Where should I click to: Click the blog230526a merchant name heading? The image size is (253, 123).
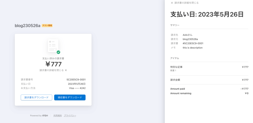click(27, 25)
